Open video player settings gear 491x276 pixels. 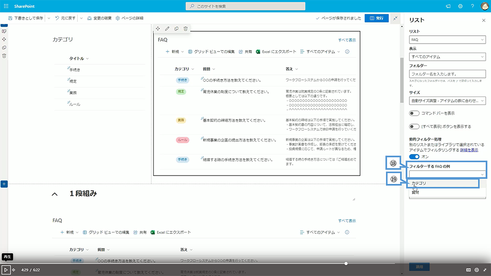click(x=477, y=270)
